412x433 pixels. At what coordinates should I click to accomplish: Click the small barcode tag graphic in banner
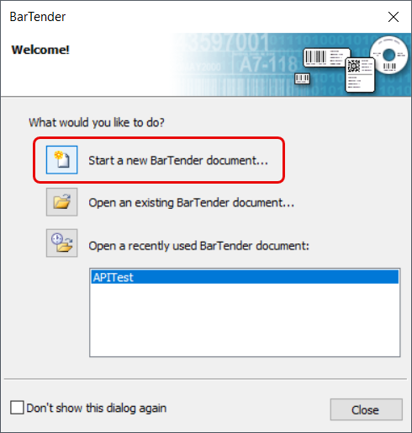pos(302,78)
